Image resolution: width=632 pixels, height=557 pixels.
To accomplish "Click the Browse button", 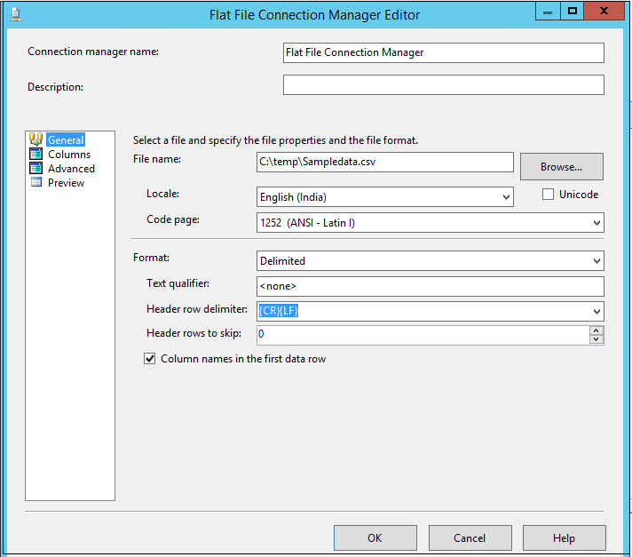I will (561, 166).
